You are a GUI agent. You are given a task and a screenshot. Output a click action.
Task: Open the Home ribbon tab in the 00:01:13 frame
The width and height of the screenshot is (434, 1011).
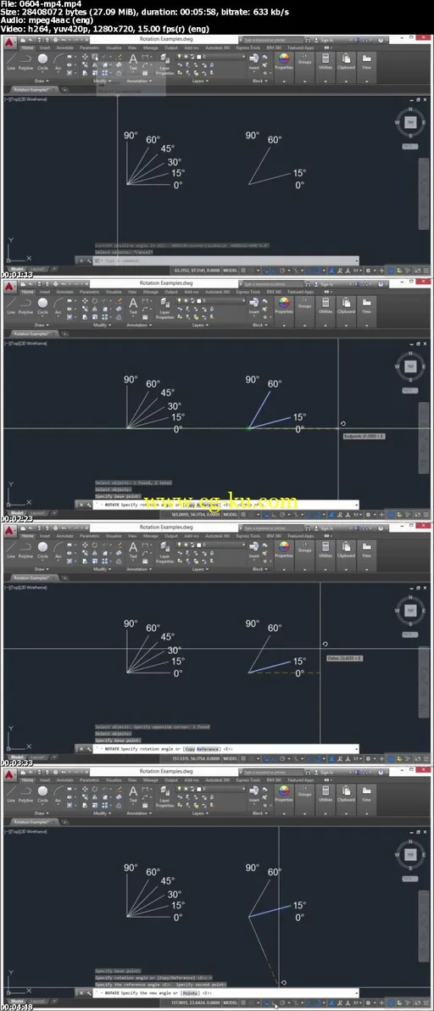coord(28,47)
